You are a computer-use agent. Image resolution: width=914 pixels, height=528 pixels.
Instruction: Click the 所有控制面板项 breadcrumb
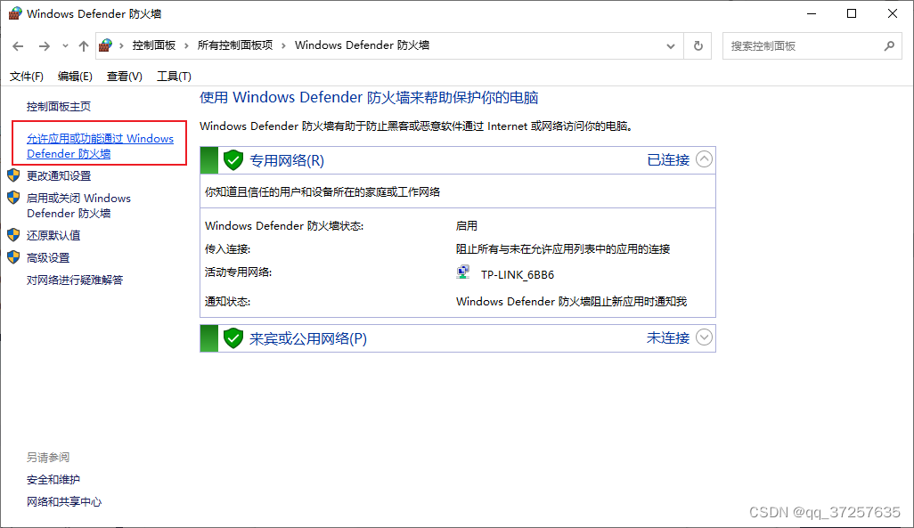tap(235, 45)
